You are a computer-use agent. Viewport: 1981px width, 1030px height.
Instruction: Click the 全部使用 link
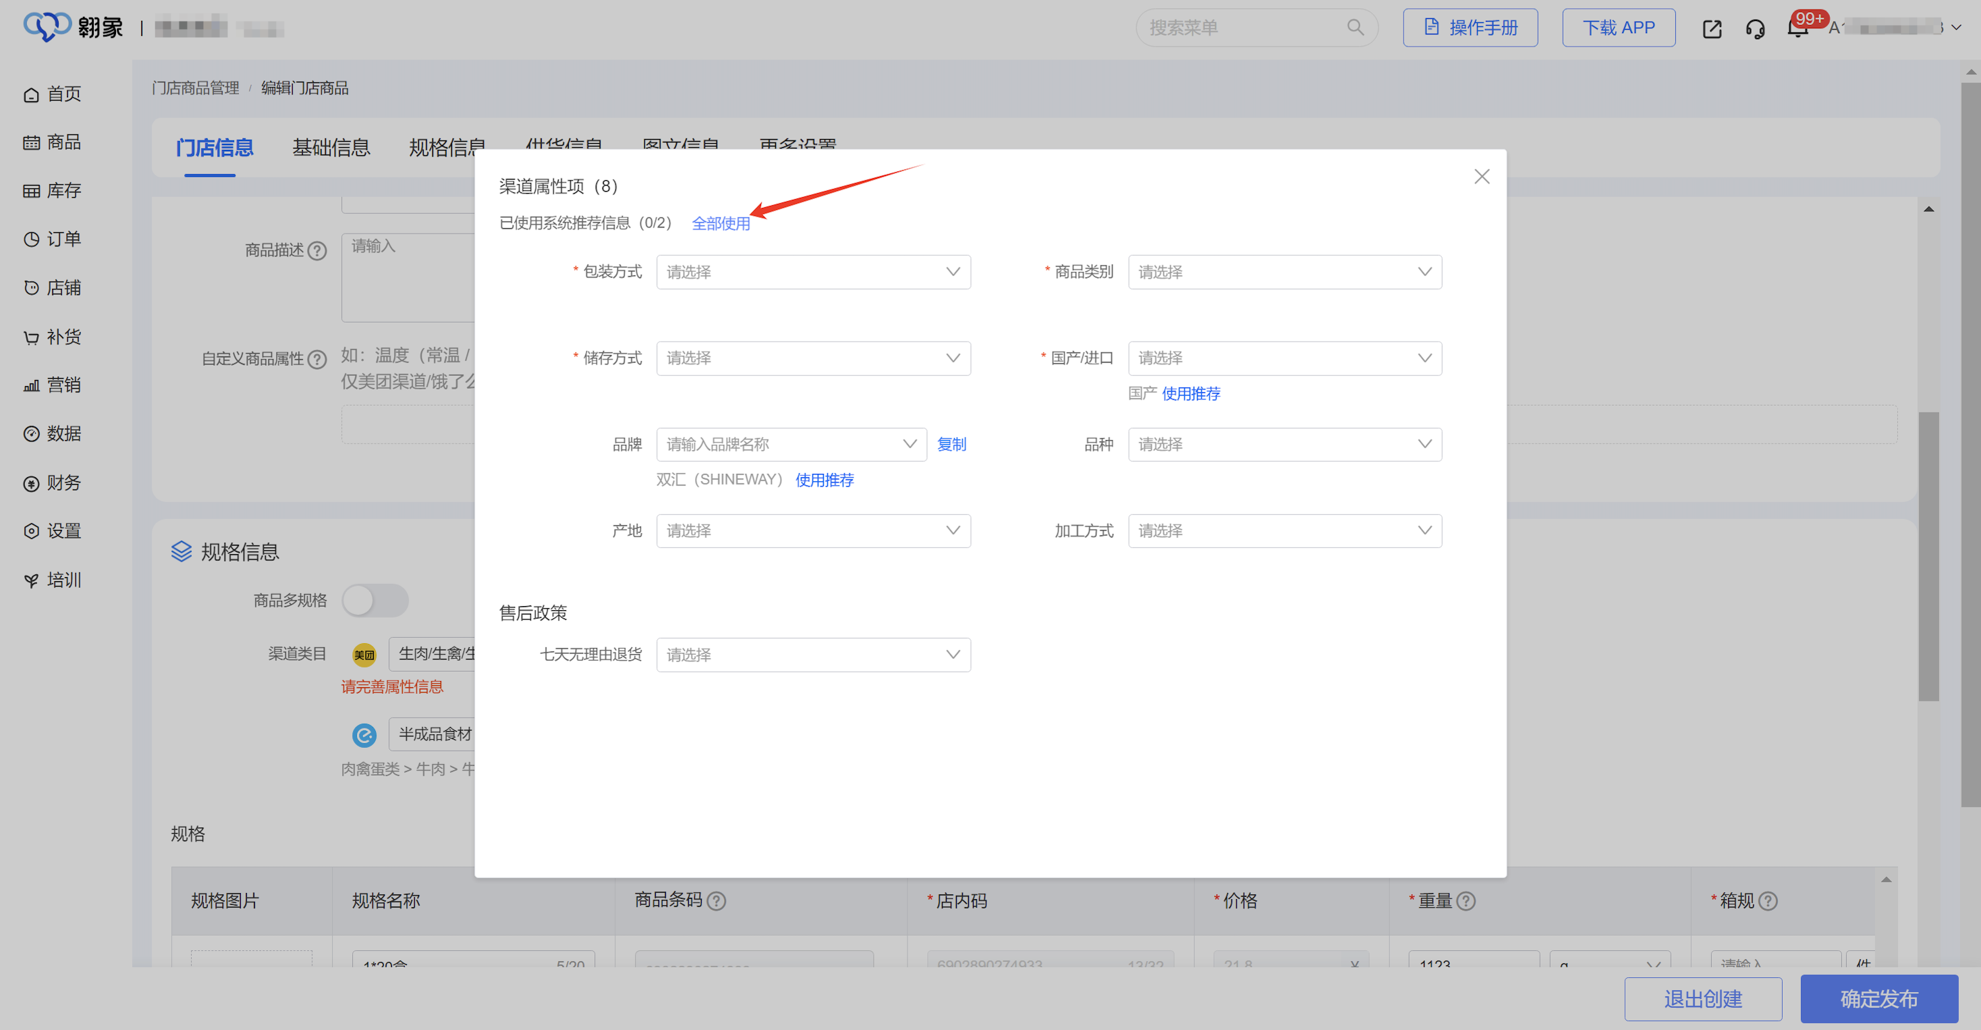[x=721, y=223]
